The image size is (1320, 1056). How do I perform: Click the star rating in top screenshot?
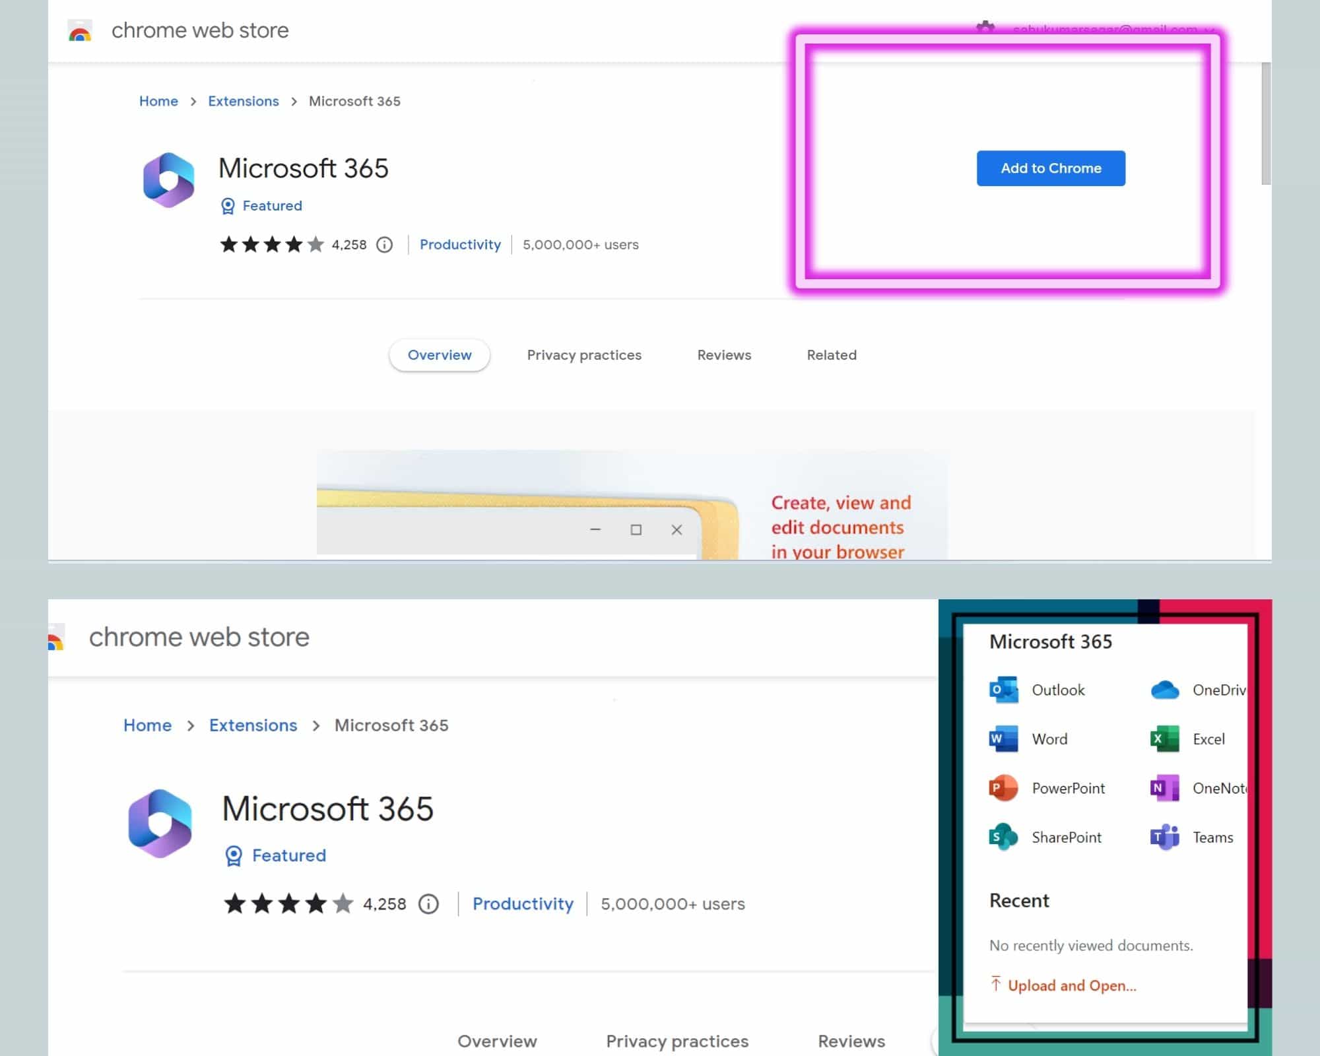pyautogui.click(x=272, y=245)
